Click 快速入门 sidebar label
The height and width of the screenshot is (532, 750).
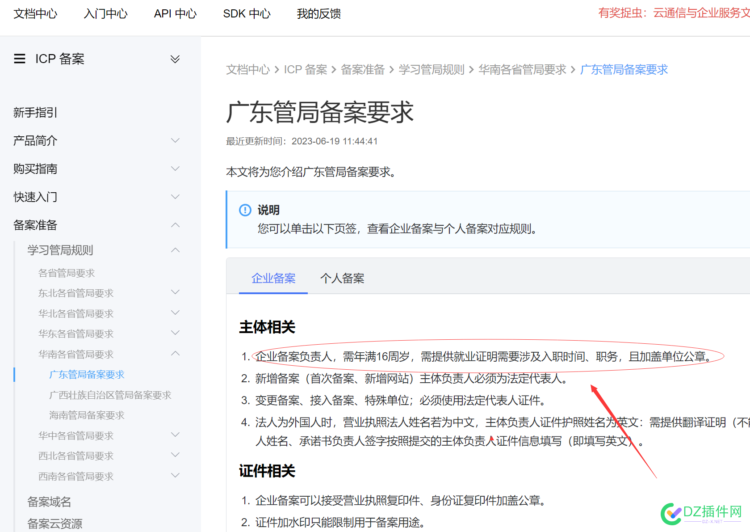point(35,197)
